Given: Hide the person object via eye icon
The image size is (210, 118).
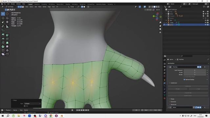Looking at the screenshot, I should pos(205,25).
